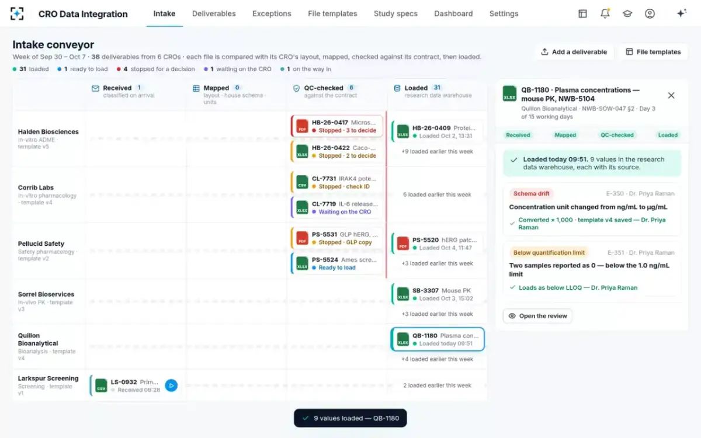Image resolution: width=701 pixels, height=438 pixels.
Task: Click '+9 loaded earlier this week' for Halden
Action: tap(437, 152)
